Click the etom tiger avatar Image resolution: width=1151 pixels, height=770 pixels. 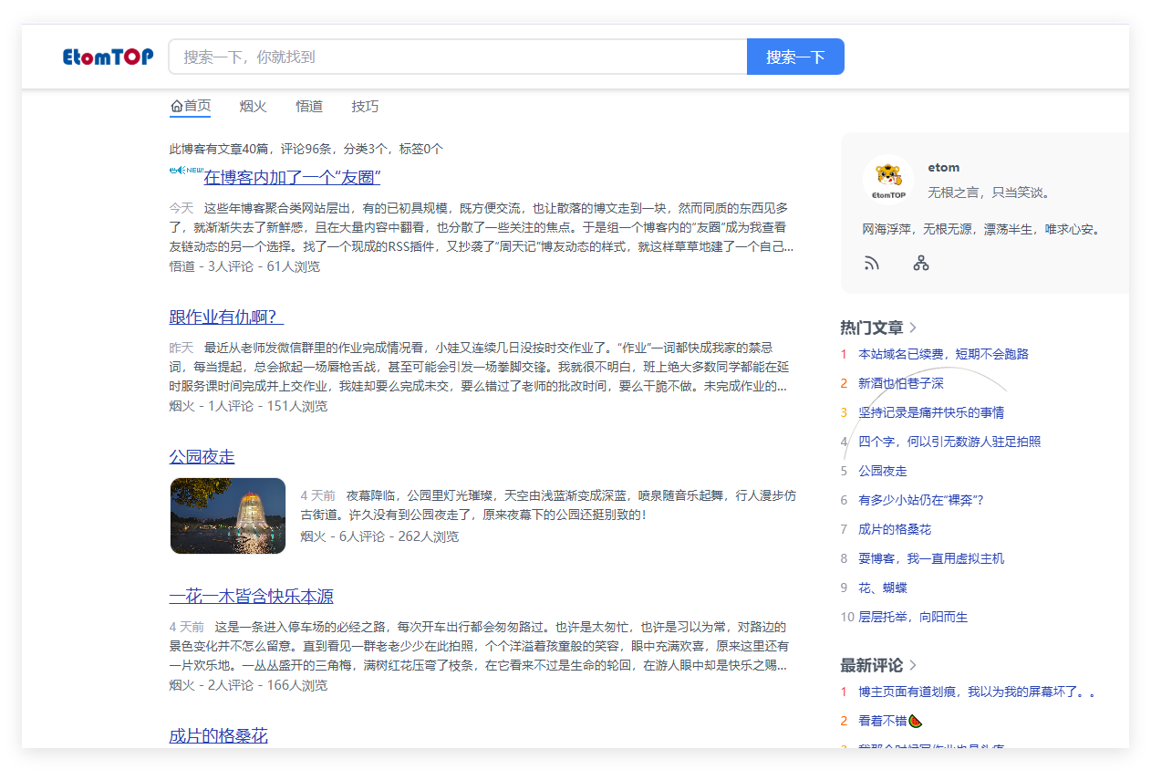(888, 179)
